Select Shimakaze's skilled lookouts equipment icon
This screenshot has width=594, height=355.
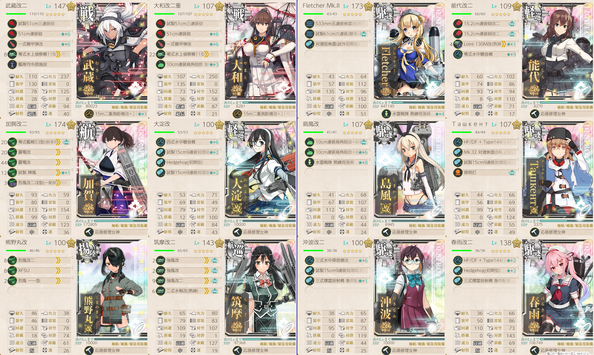point(309,162)
